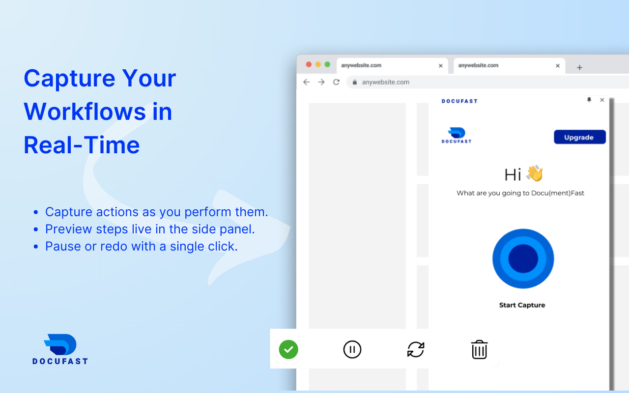This screenshot has width=629, height=393.
Task: Click "Capture actions as you perform them." bullet
Action: point(157,212)
